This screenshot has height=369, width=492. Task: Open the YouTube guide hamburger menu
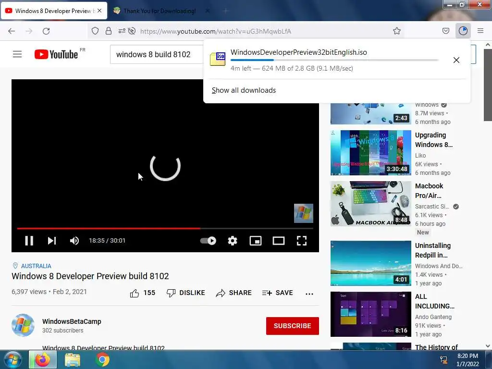[17, 54]
